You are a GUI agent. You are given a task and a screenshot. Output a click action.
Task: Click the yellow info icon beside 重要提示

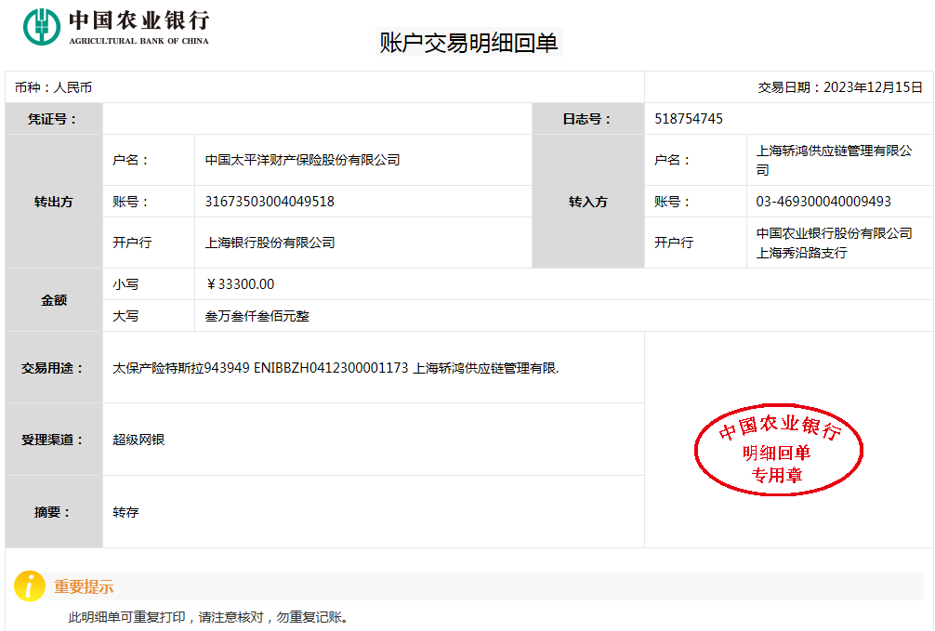pos(30,586)
